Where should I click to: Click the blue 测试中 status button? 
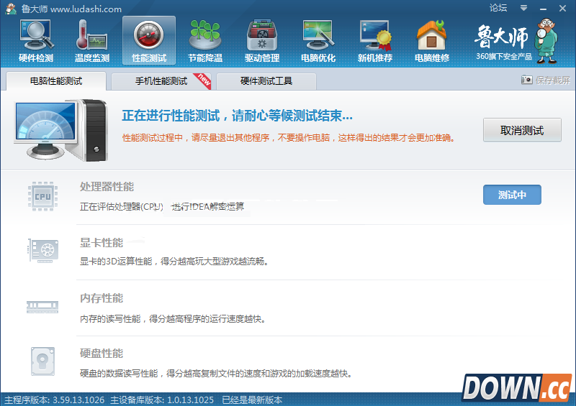pyautogui.click(x=511, y=195)
